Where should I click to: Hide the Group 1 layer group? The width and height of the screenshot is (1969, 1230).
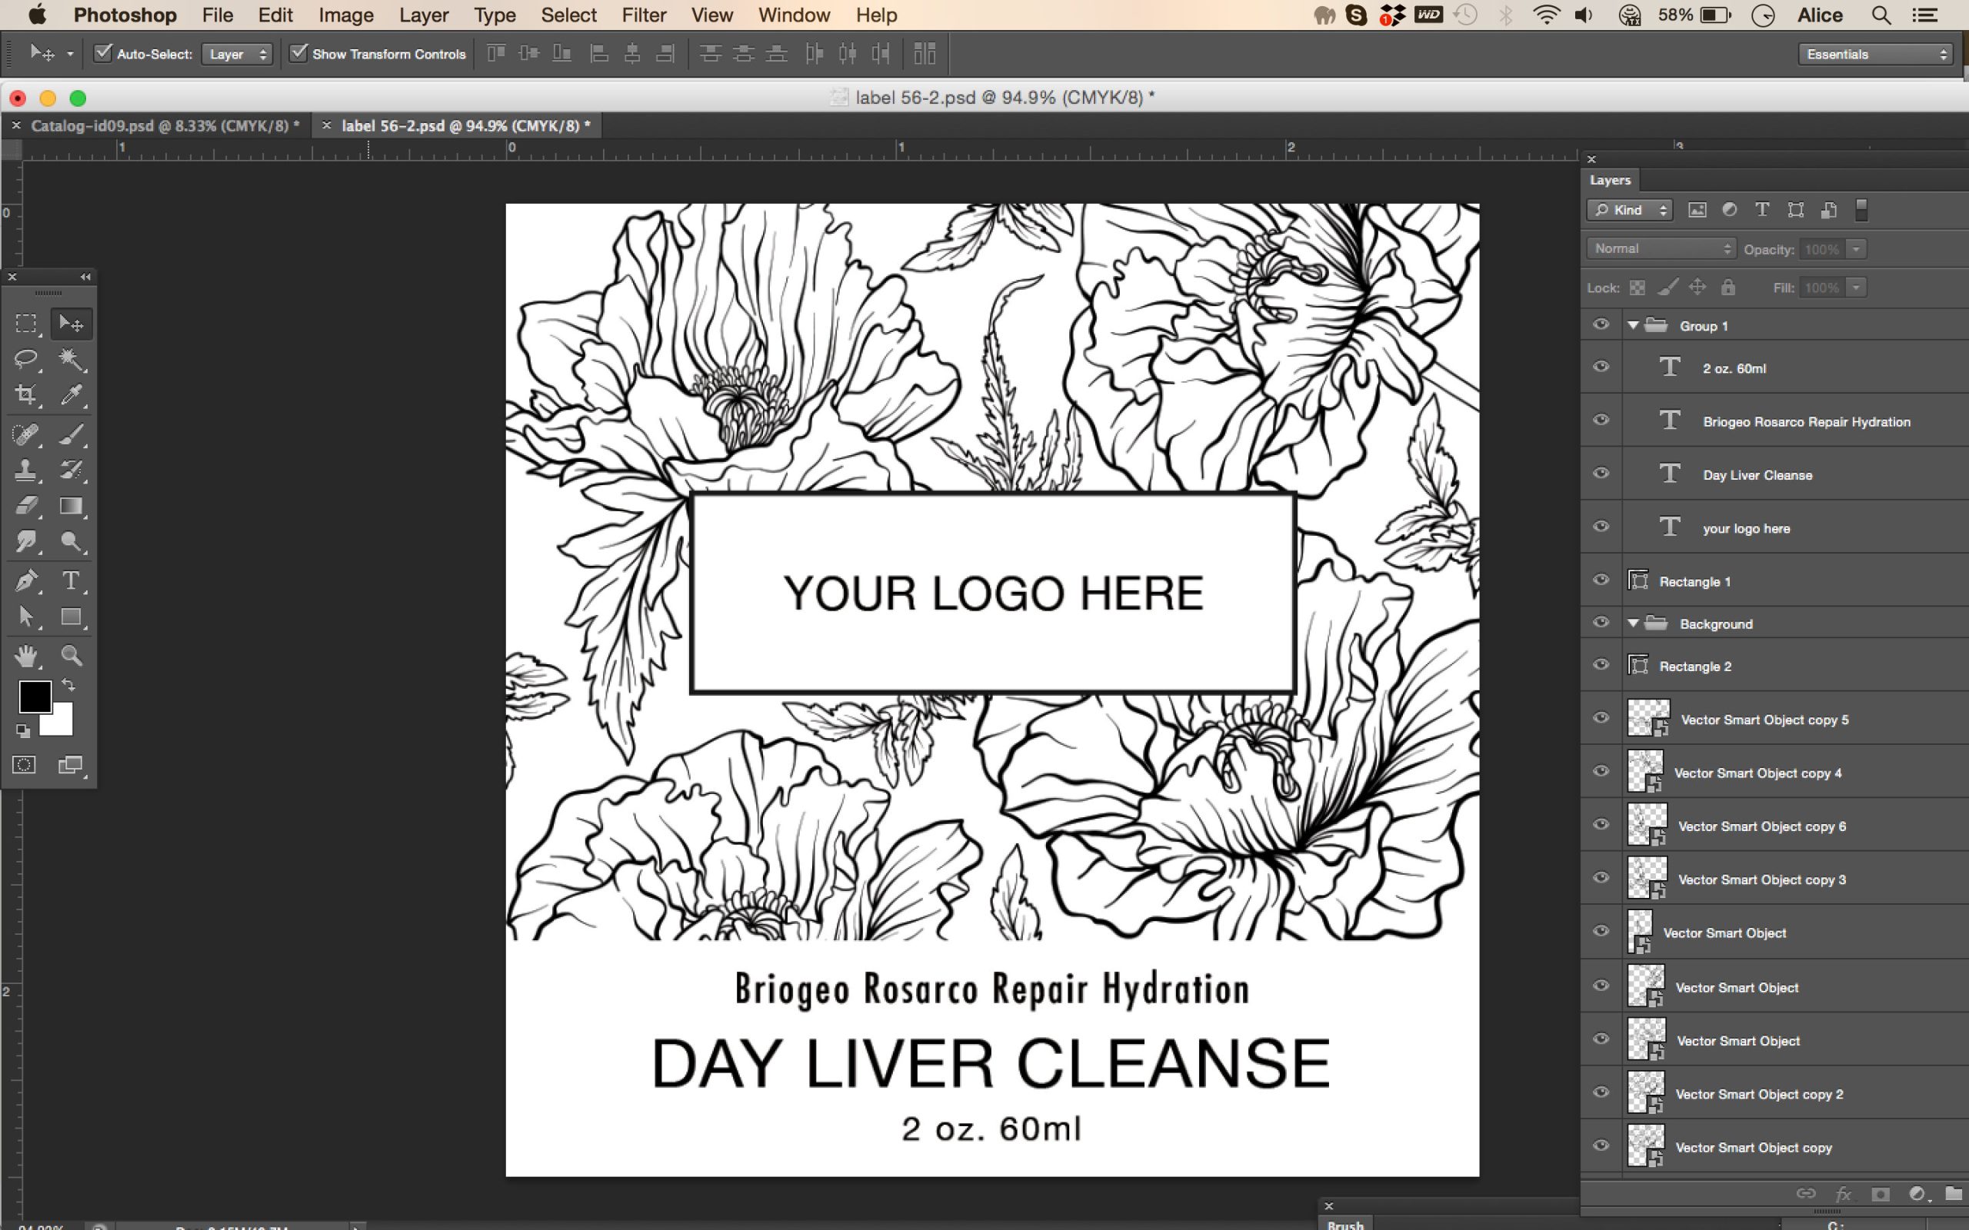pos(1601,324)
